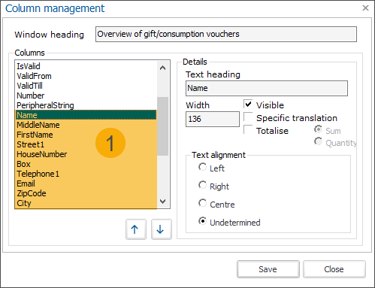Click the Close button
The image size is (375, 288).
click(x=334, y=269)
